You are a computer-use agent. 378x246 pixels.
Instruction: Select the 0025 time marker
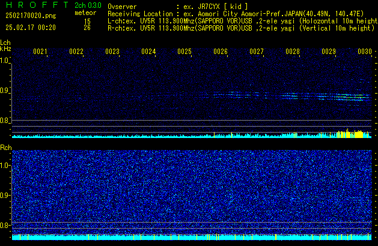pyautogui.click(x=184, y=52)
